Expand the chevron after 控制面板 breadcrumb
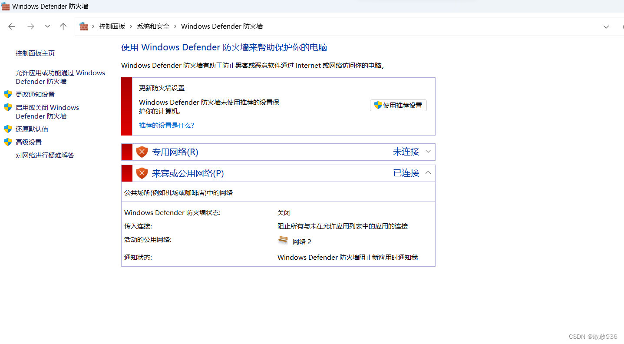 click(131, 26)
